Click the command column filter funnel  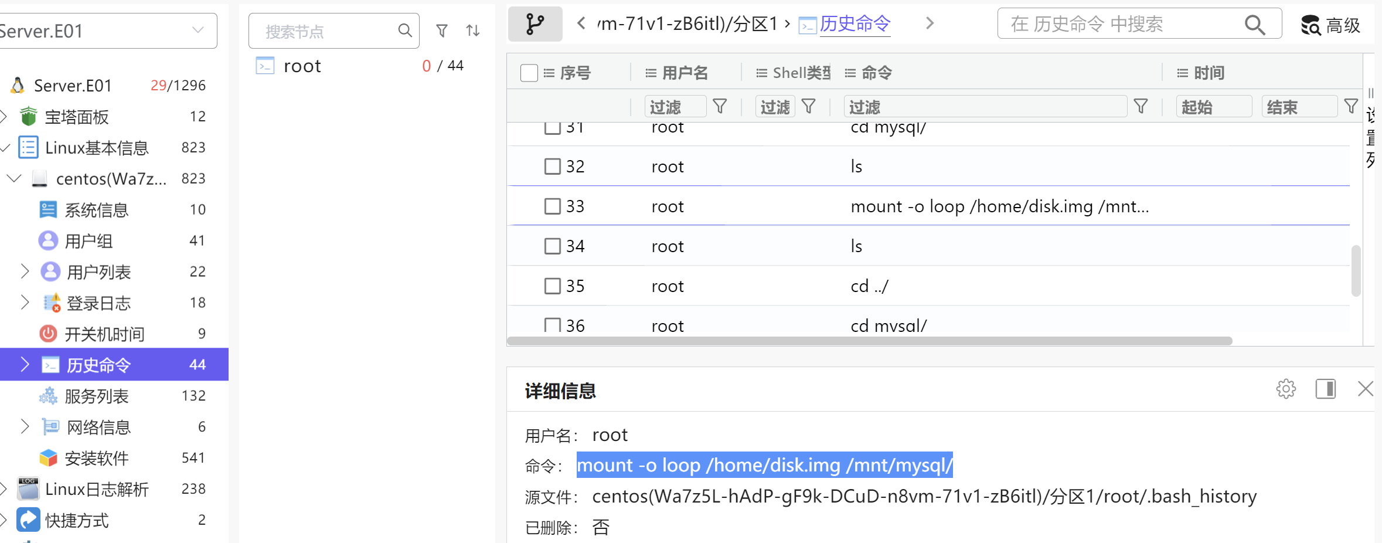coord(1141,106)
